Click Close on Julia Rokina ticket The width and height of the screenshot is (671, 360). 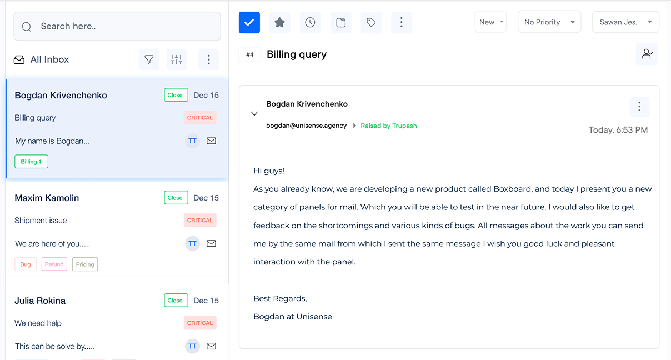pos(176,301)
